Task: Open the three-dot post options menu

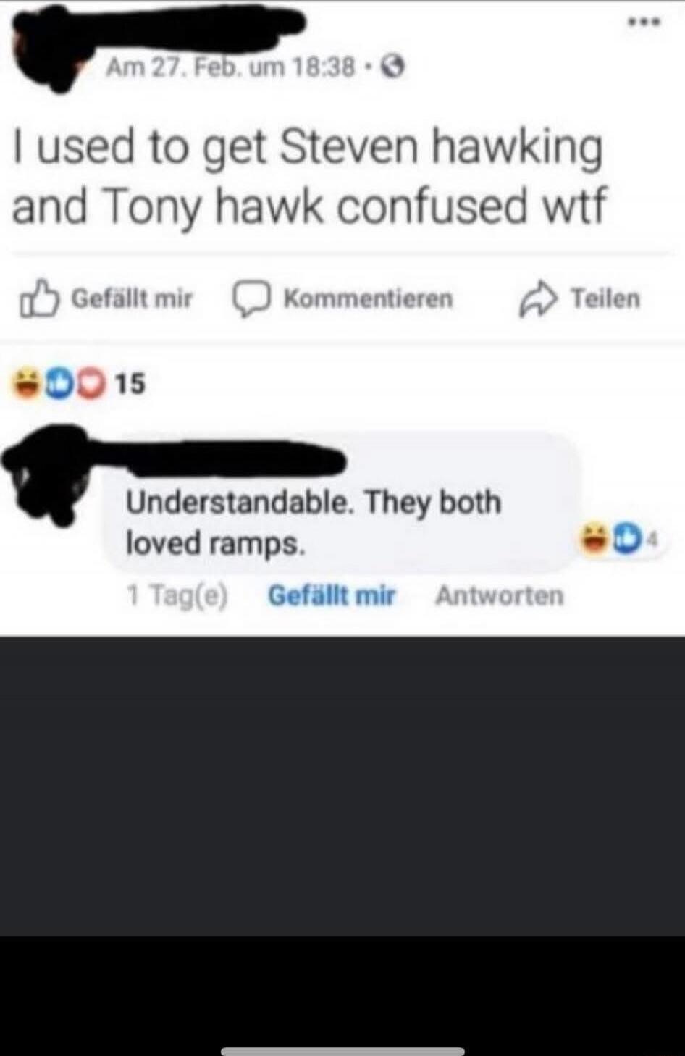Action: (x=644, y=22)
